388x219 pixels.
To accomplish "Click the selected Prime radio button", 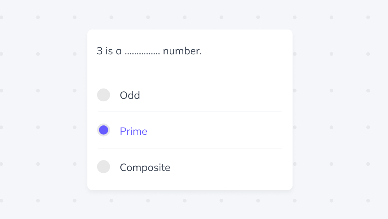I will coord(103,130).
